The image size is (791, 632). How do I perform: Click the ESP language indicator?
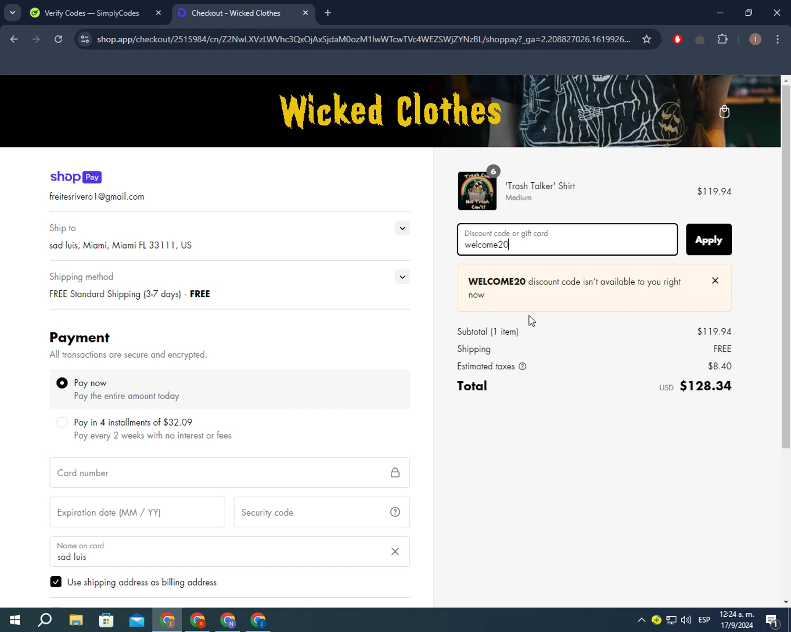704,620
